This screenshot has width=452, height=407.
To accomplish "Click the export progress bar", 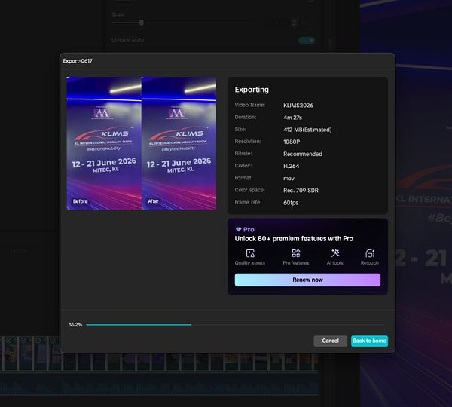I will click(x=236, y=325).
